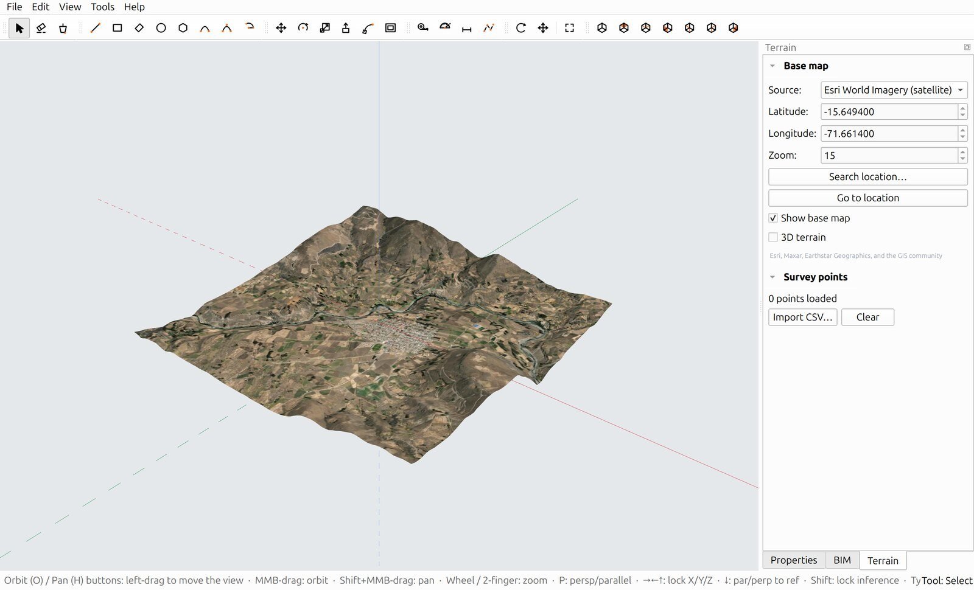Open the Source base map dropdown
974x590 pixels.
[x=894, y=90]
